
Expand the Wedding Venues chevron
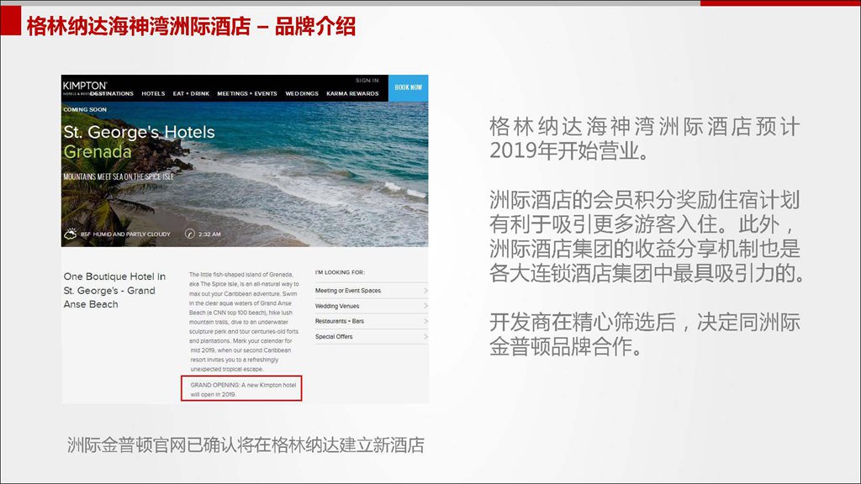click(x=425, y=306)
